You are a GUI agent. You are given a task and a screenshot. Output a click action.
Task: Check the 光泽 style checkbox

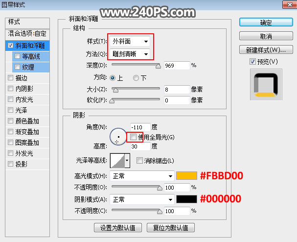tap(10, 110)
